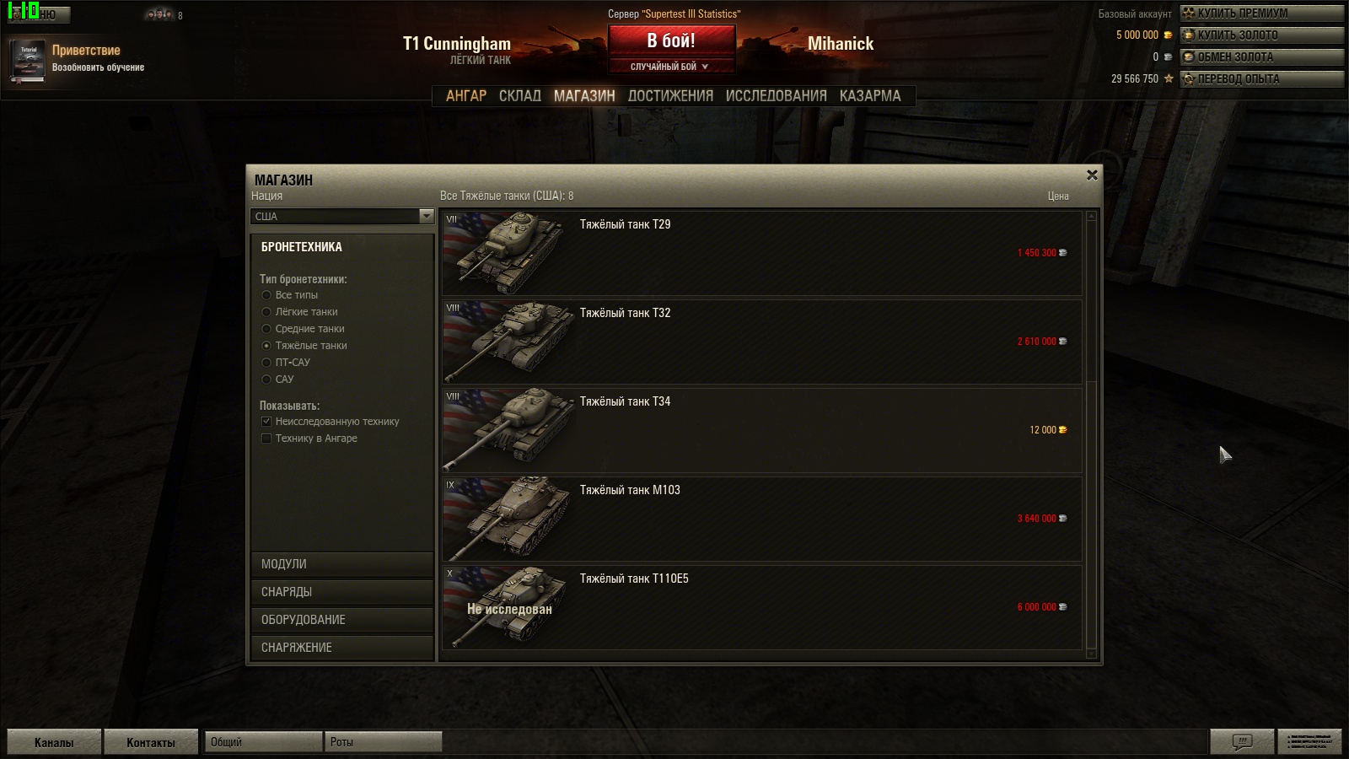Click the В бой! battle button
Screen dimensions: 1349x759
[671, 40]
